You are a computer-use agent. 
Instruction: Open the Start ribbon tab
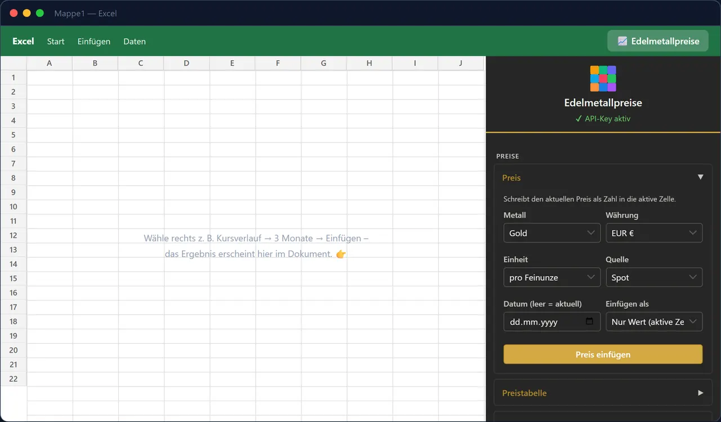pyautogui.click(x=56, y=41)
